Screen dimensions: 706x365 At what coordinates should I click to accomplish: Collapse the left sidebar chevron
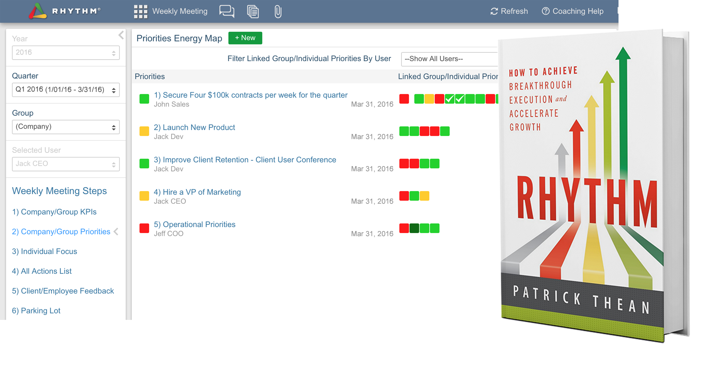pos(121,35)
